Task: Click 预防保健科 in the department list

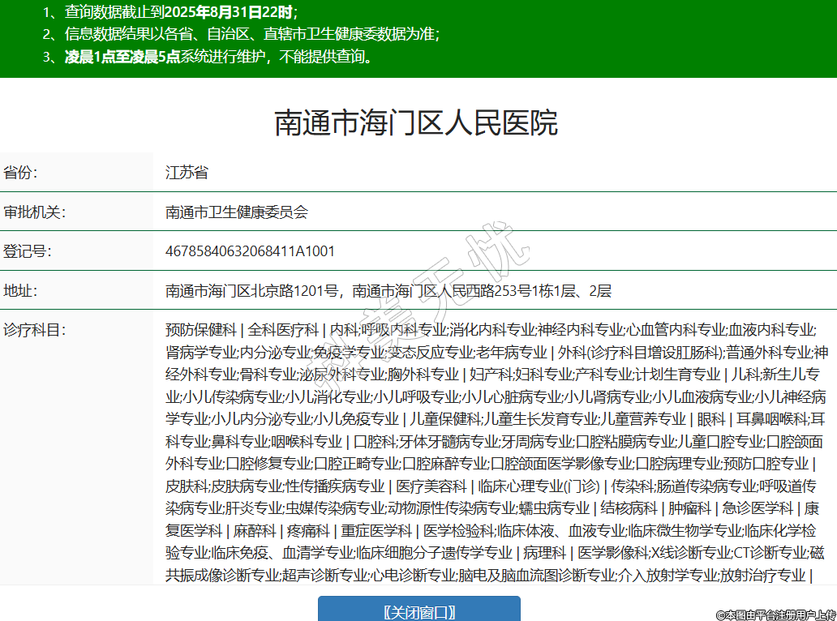Action: (x=200, y=330)
